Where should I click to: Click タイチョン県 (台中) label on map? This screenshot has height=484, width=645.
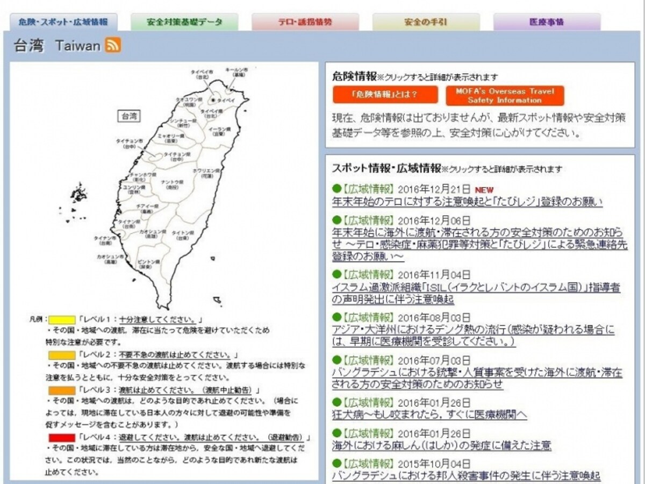coord(177,156)
